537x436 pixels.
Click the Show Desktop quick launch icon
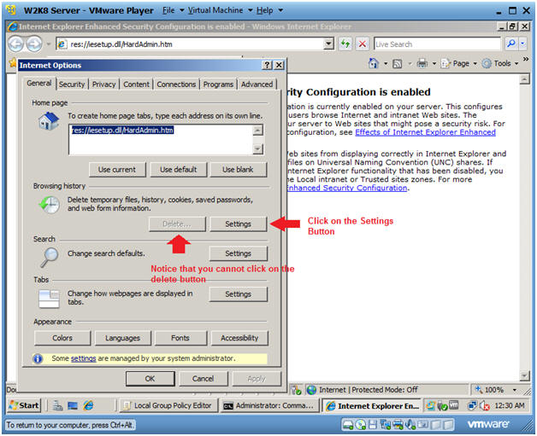click(73, 405)
